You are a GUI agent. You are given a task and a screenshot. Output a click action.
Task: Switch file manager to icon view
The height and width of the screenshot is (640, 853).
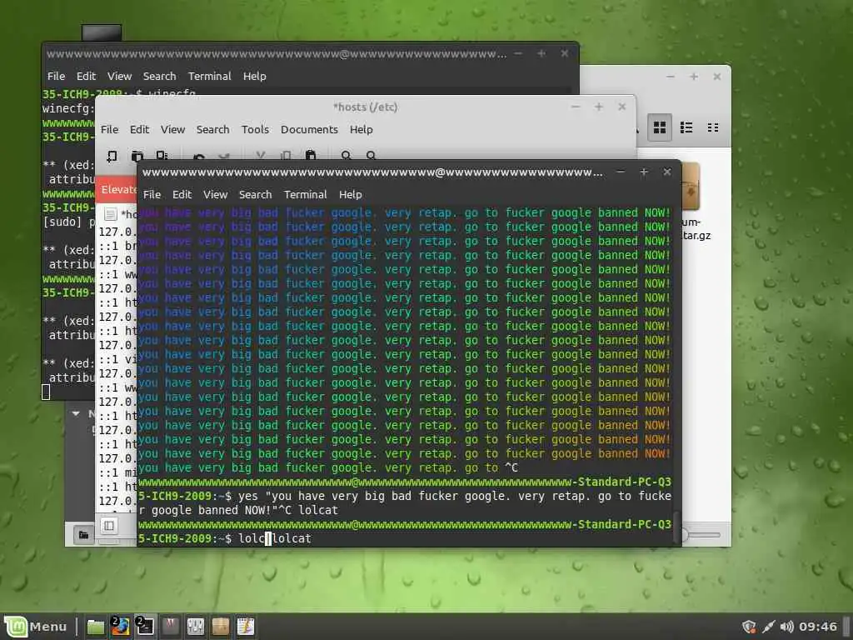(x=660, y=127)
